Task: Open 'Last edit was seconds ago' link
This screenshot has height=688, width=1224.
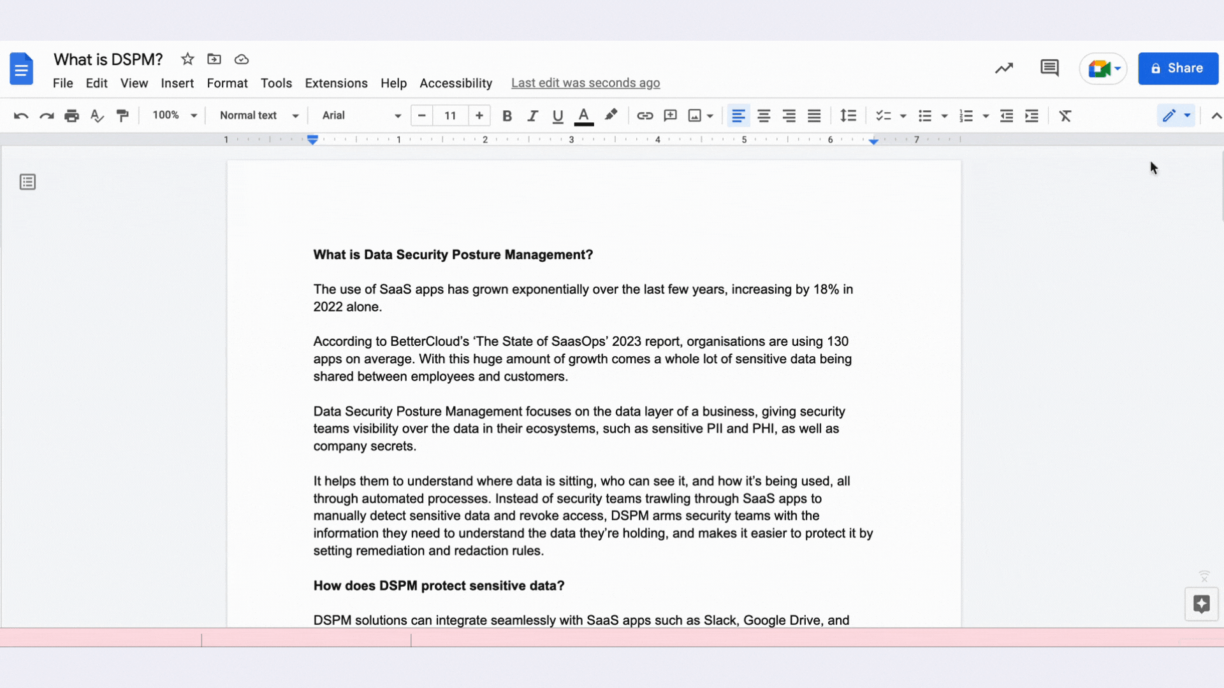Action: (585, 83)
